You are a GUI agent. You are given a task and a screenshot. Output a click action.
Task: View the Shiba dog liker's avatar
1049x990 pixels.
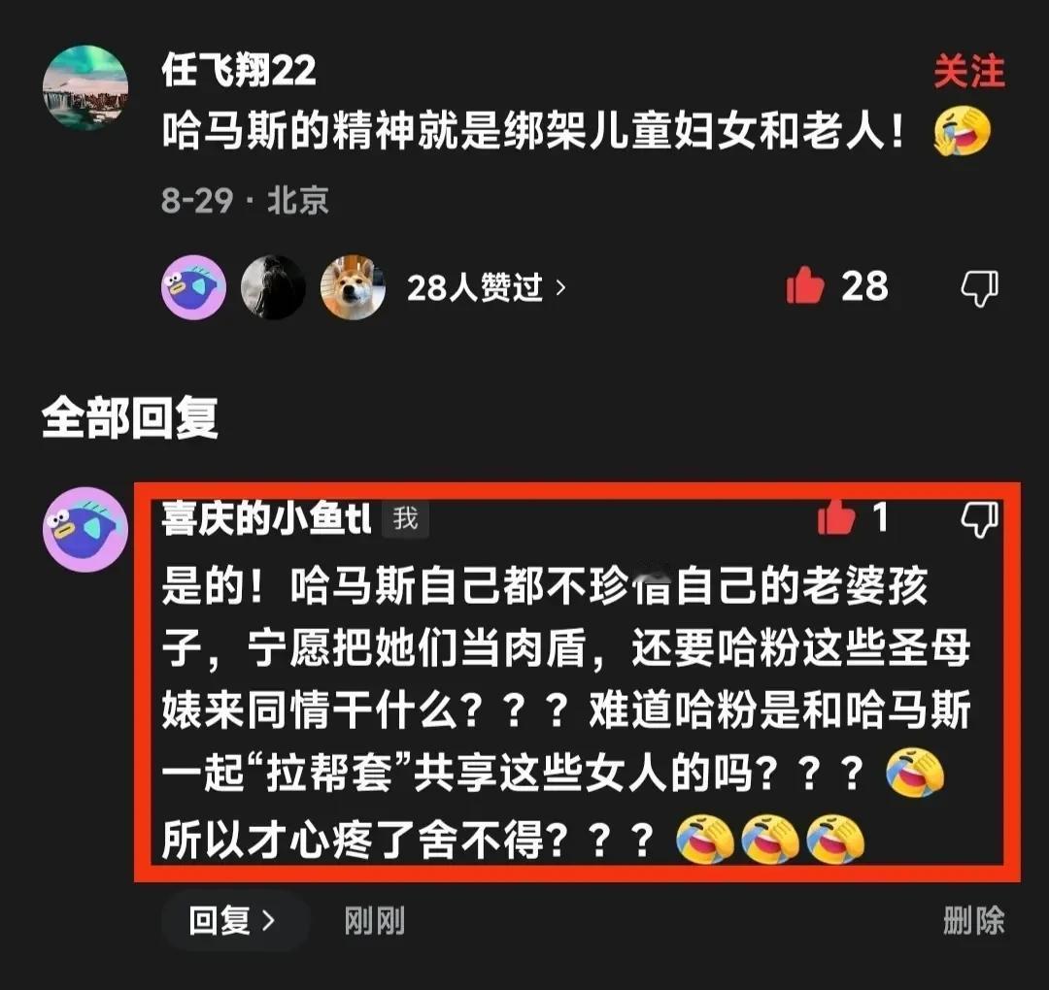coord(353,287)
